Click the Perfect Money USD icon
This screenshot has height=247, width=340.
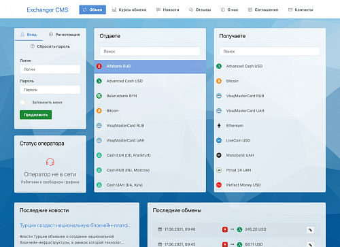[219, 185]
